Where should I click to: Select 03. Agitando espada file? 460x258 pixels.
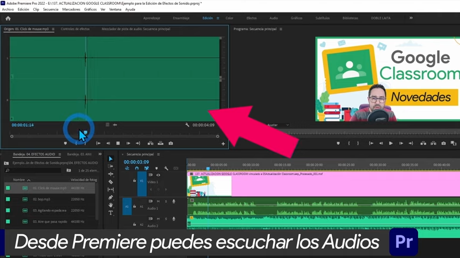point(50,211)
